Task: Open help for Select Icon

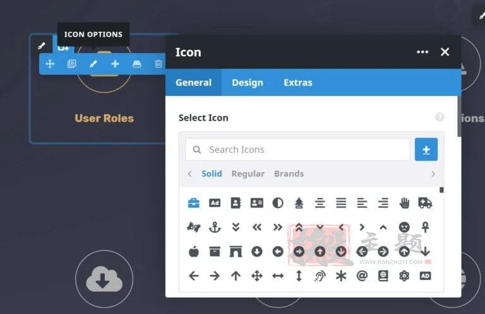Action: (x=440, y=117)
